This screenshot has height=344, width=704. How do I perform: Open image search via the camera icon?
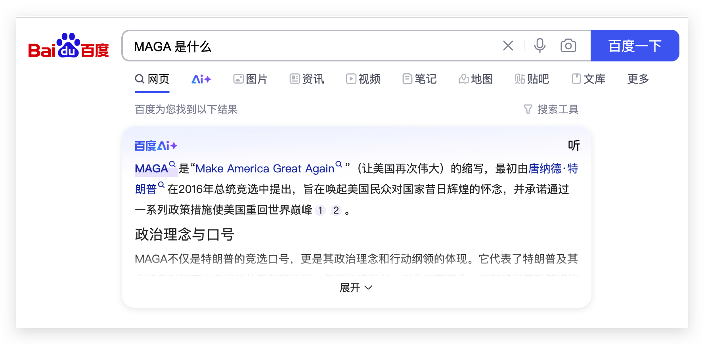[568, 46]
